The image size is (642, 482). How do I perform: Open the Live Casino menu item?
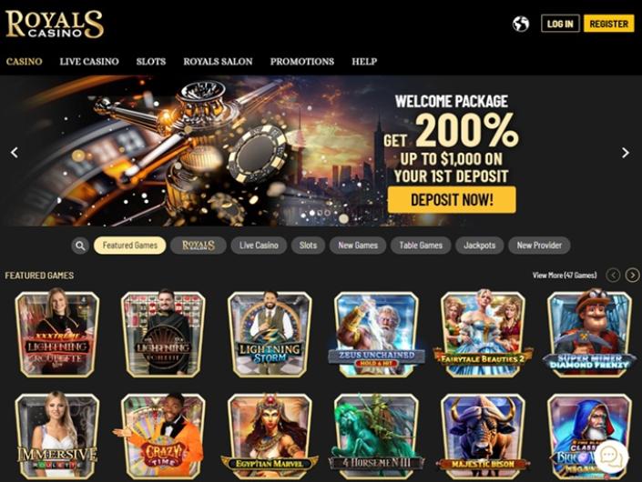tap(89, 61)
